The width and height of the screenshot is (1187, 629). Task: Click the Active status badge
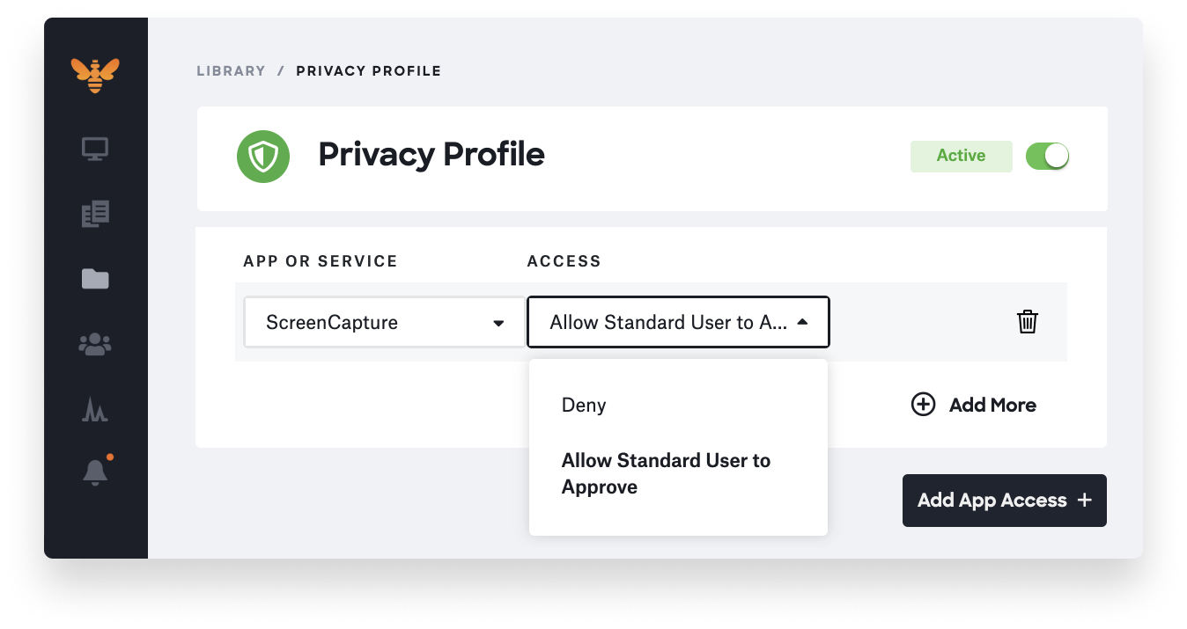pyautogui.click(x=961, y=156)
